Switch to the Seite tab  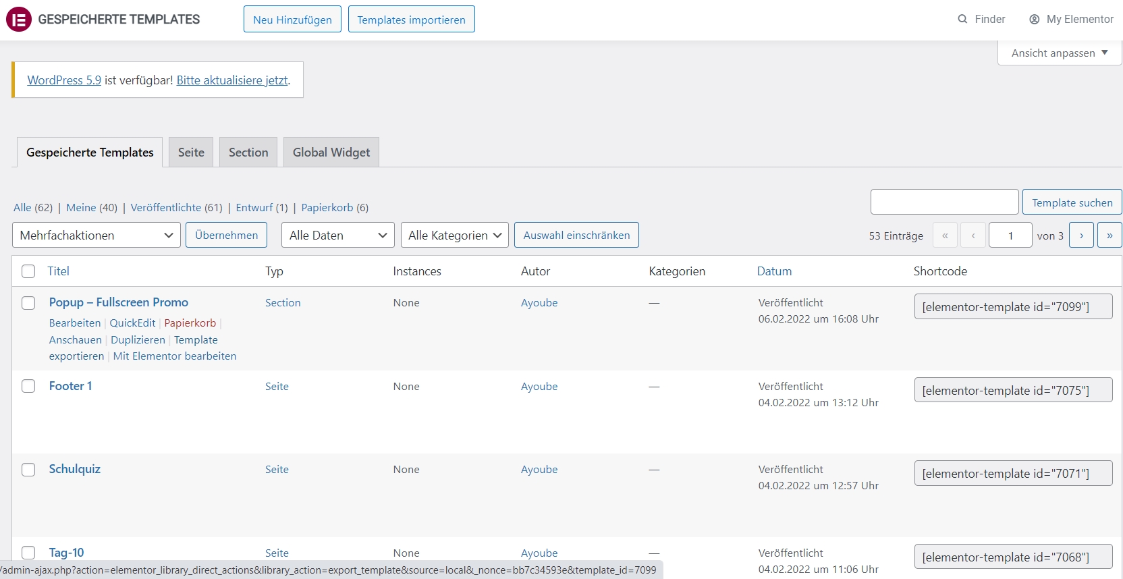click(x=191, y=153)
